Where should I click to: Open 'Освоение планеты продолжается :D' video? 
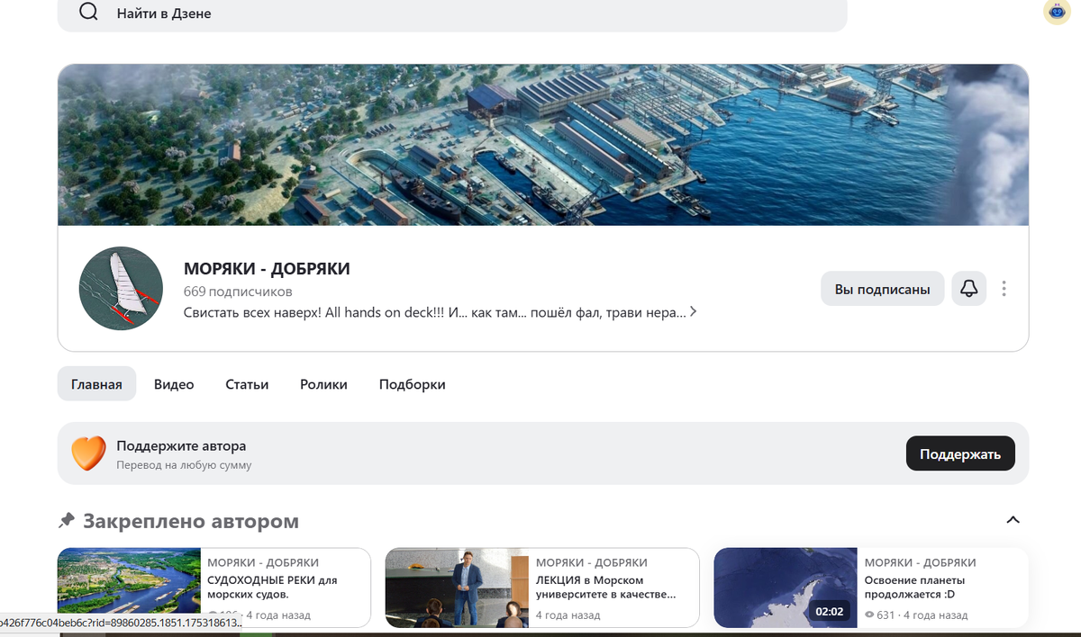tap(914, 588)
